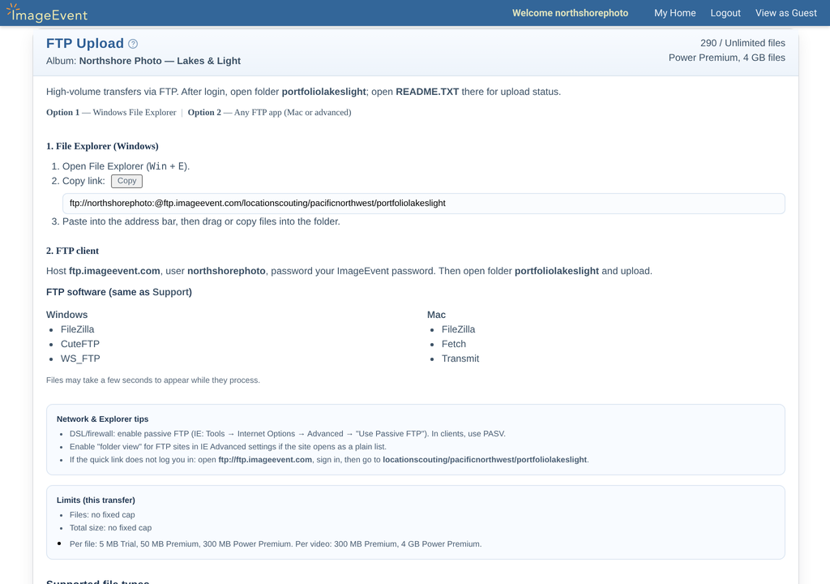Screen dimensions: 830x584
Task: Click the DSL/firewall passive FTP tip
Action: 288,434
